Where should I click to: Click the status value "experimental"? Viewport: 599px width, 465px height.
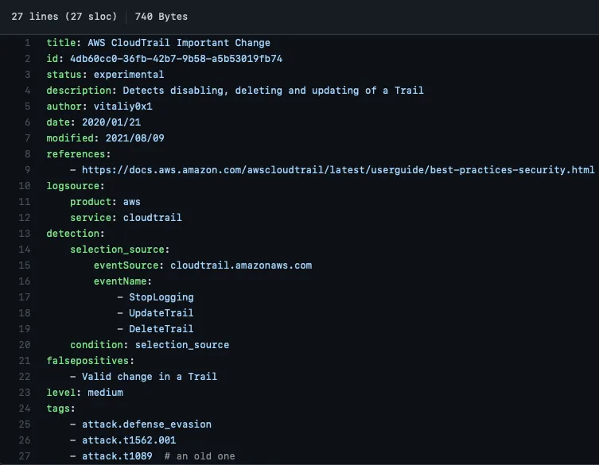click(x=129, y=75)
